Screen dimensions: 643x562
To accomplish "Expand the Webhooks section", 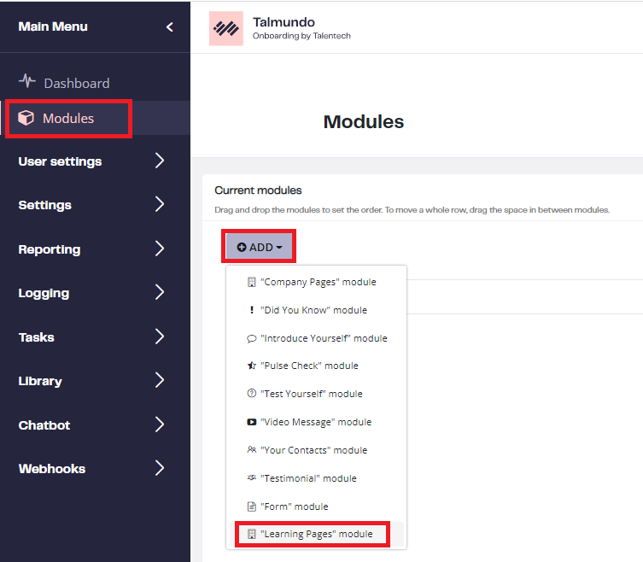I will [x=91, y=468].
